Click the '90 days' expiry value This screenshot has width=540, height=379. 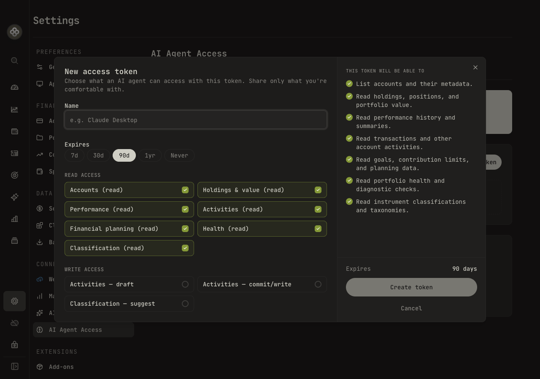[464, 269]
